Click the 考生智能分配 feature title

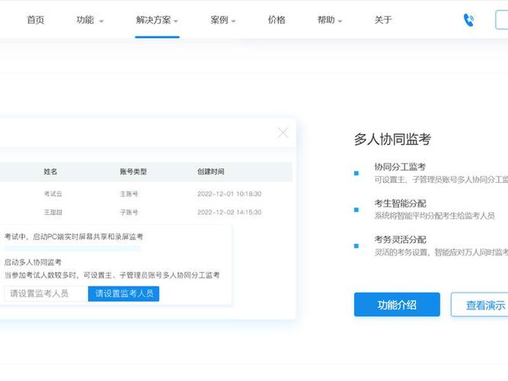coord(400,203)
